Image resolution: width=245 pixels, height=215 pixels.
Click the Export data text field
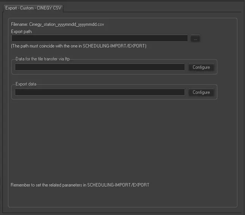point(100,92)
